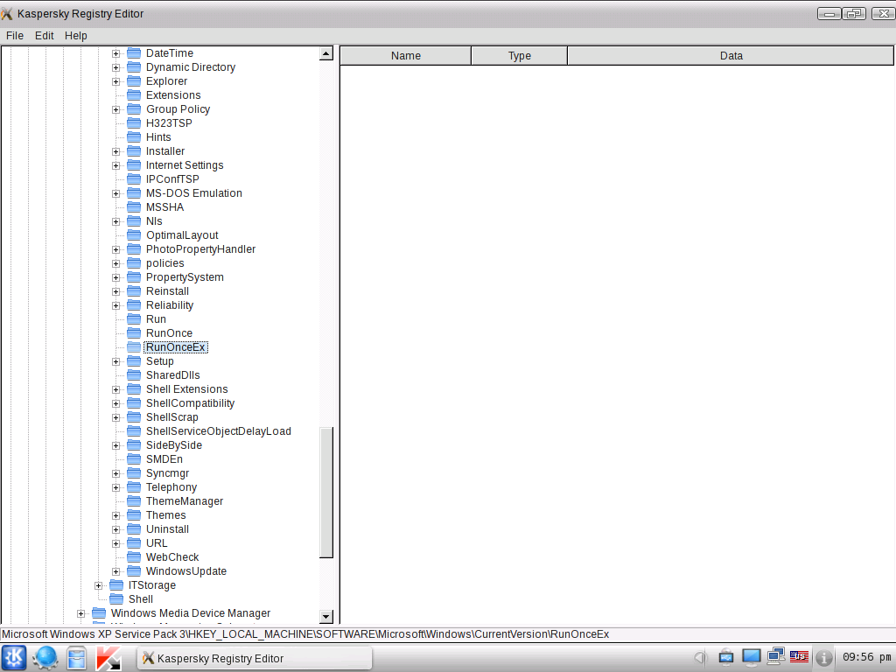The width and height of the screenshot is (896, 672).
Task: Click the Extensions folder icon
Action: (134, 94)
